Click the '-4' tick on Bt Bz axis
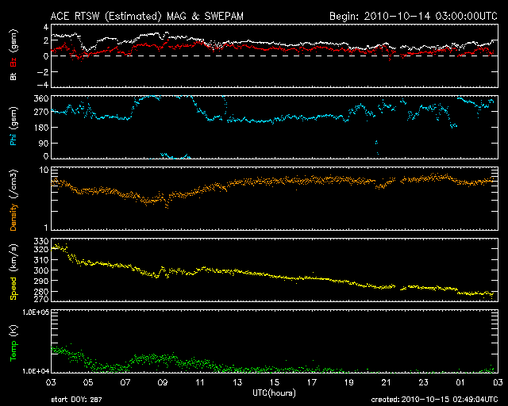This screenshot has height=406, width=508. point(43,85)
